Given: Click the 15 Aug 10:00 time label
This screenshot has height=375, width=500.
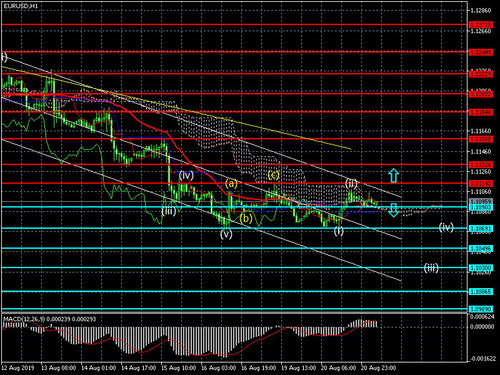Looking at the screenshot, I should (x=179, y=368).
